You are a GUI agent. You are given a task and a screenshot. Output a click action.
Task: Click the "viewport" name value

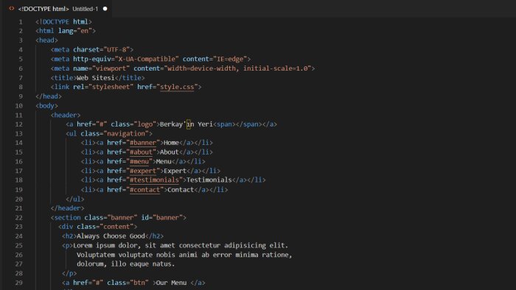111,68
